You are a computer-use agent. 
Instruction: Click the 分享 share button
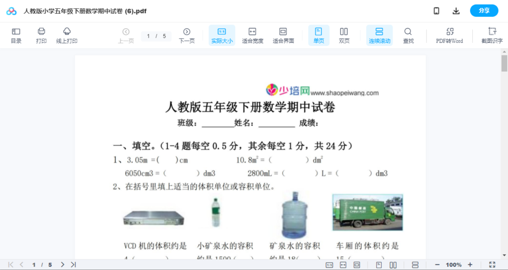(484, 11)
